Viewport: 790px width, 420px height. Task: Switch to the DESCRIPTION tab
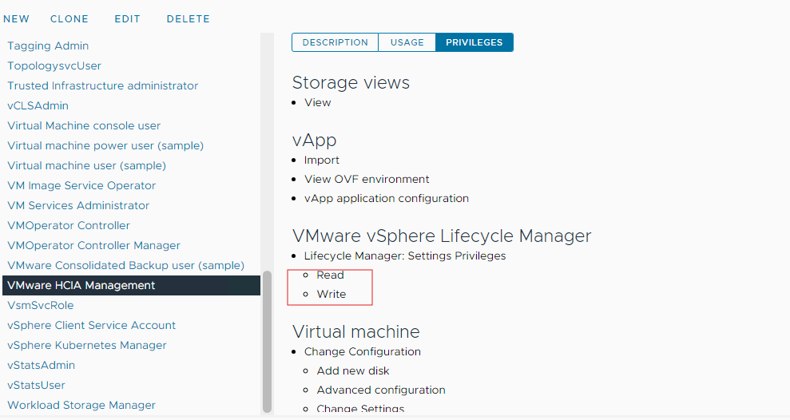(335, 42)
